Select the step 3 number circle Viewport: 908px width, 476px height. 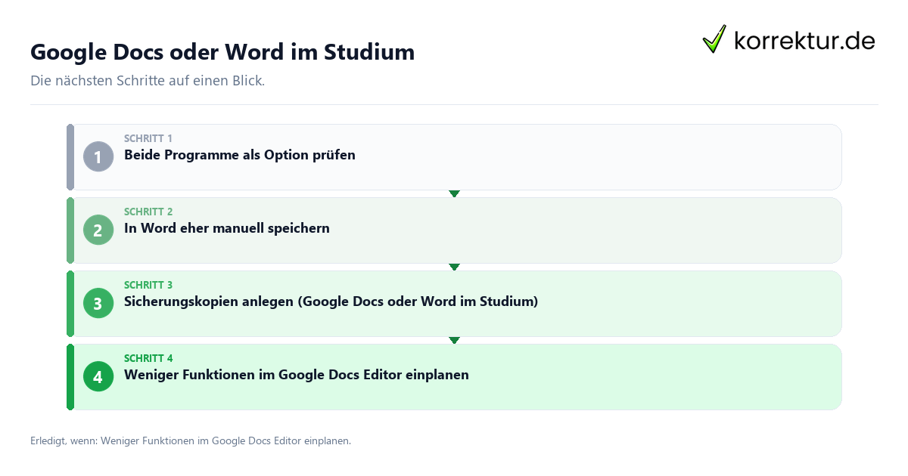coord(98,303)
